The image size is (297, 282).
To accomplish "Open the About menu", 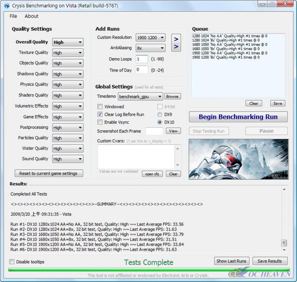I will point(31,16).
